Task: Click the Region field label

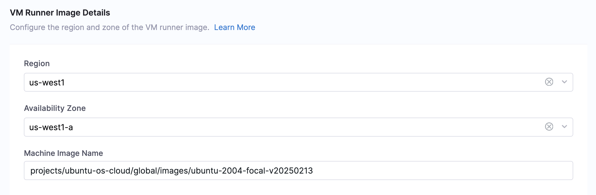Action: coord(37,63)
